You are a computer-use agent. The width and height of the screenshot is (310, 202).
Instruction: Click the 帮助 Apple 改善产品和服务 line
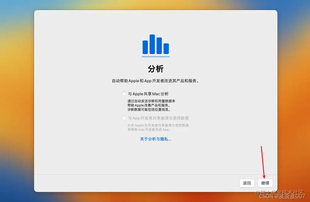[x=149, y=105]
